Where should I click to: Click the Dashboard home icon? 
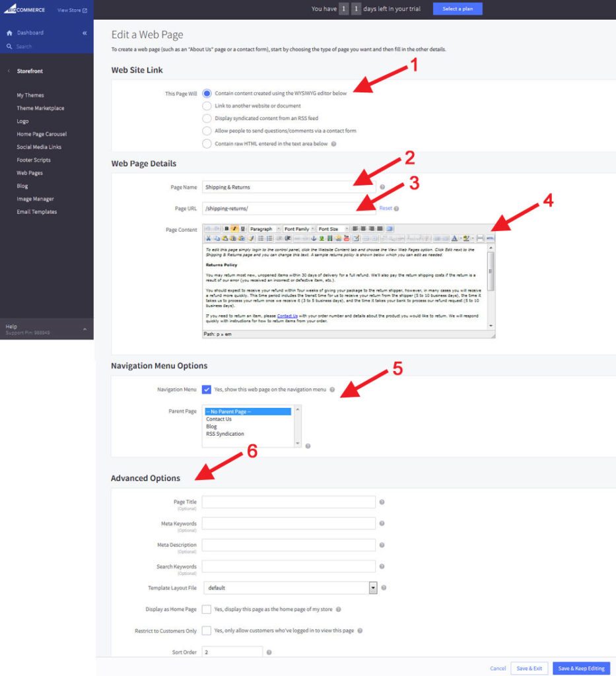coord(9,33)
